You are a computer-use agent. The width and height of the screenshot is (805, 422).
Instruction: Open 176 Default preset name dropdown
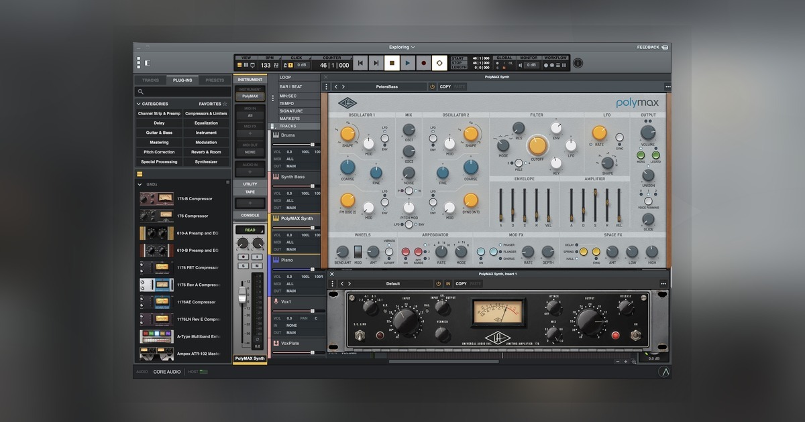tap(393, 284)
